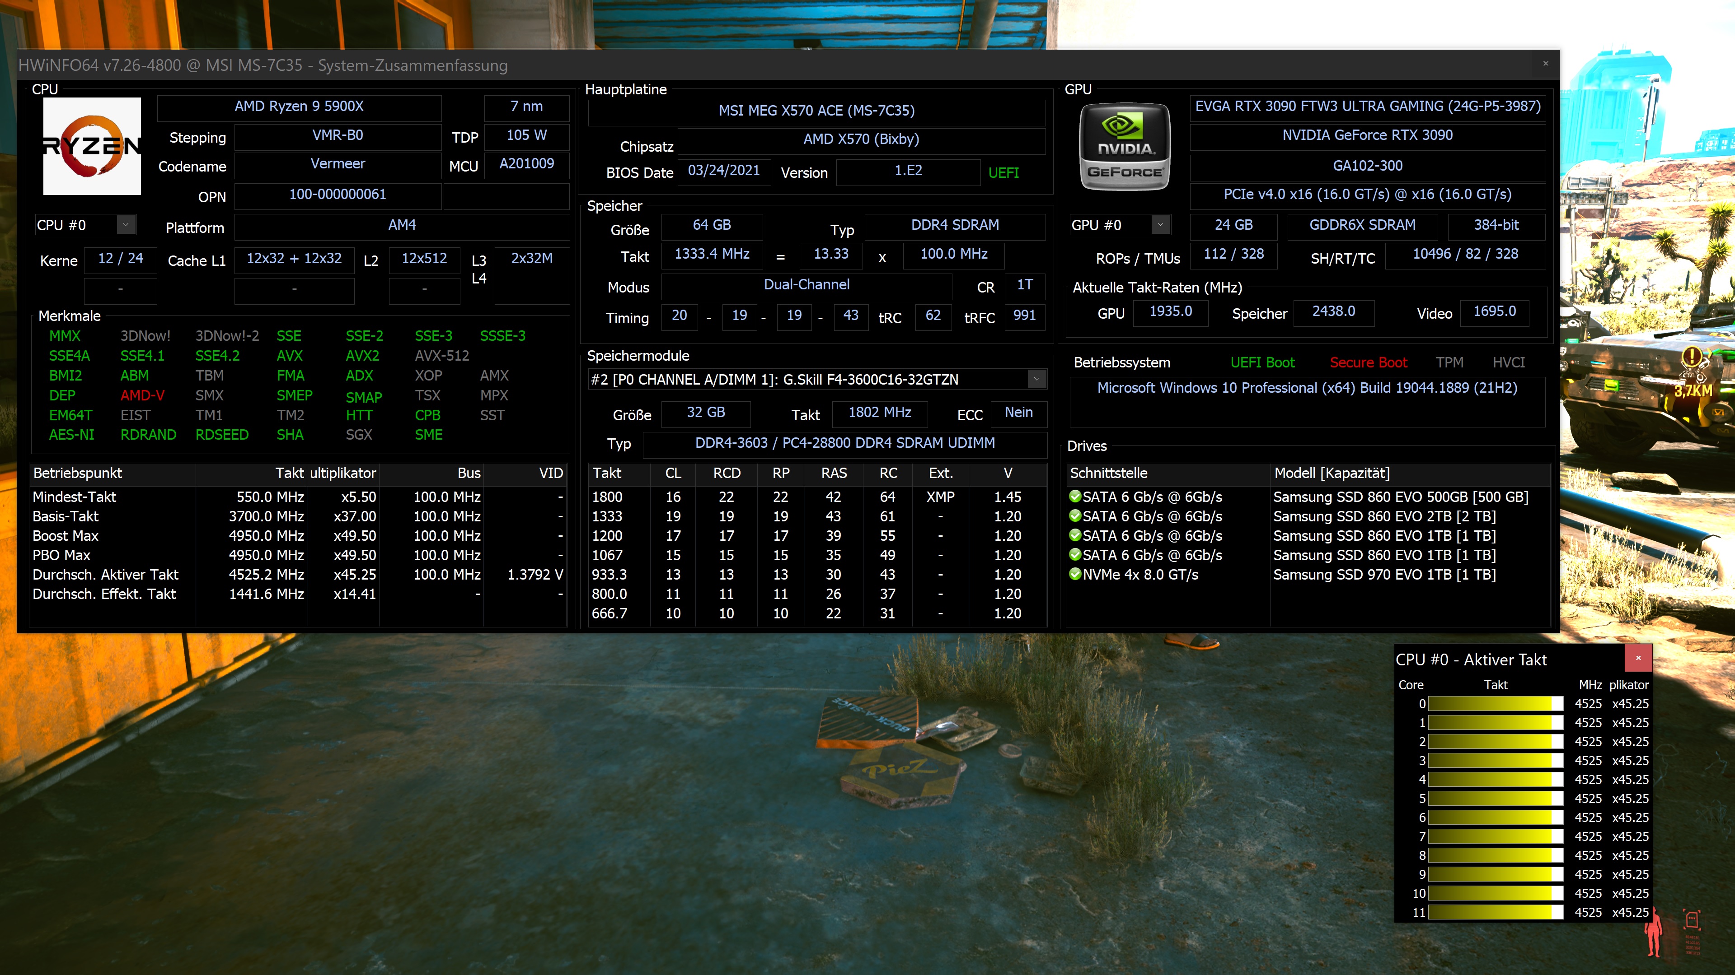Click the green status icon beside NVMe 4x drive
The height and width of the screenshot is (975, 1735).
(1075, 574)
